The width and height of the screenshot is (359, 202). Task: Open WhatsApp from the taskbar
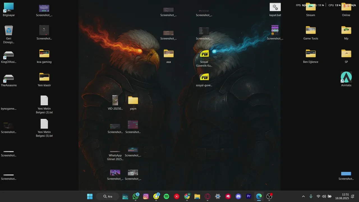136,196
